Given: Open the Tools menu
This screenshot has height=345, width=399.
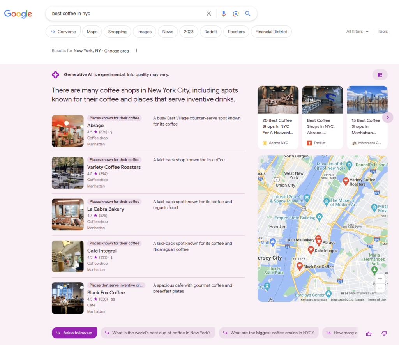Looking at the screenshot, I should 383,32.
